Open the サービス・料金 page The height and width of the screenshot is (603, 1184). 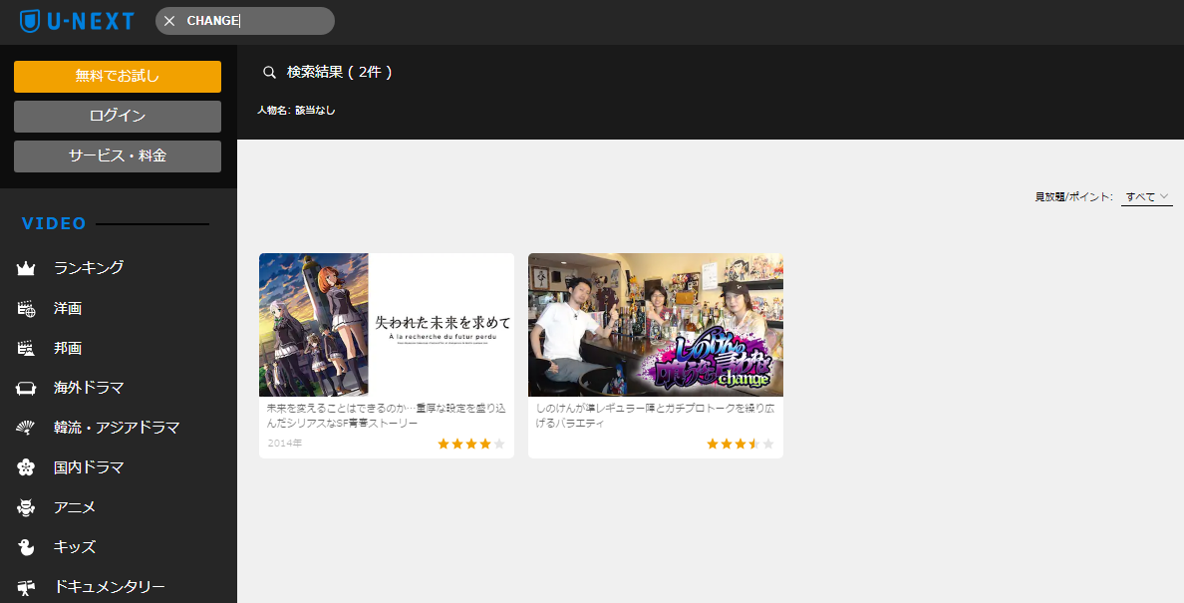(118, 156)
